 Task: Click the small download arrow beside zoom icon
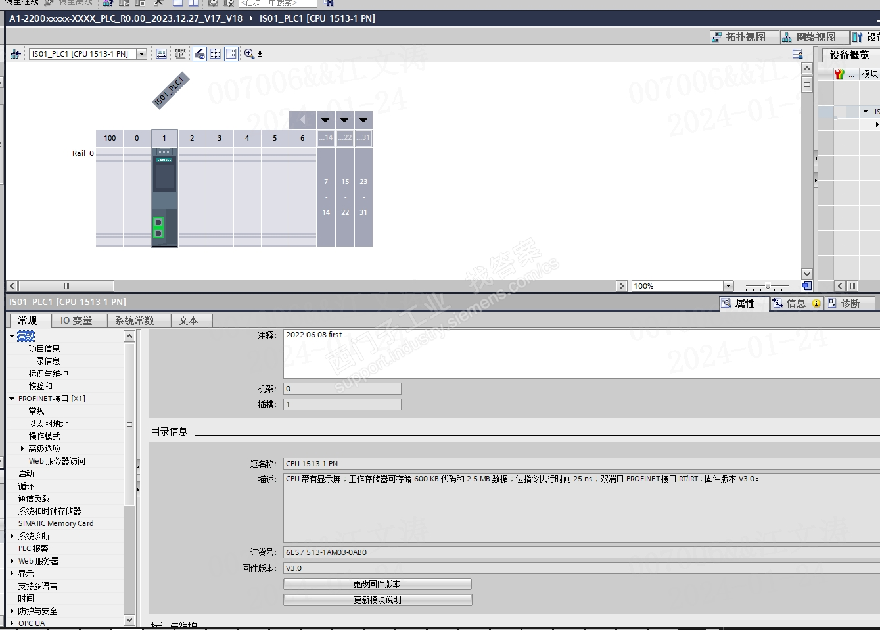click(x=260, y=55)
